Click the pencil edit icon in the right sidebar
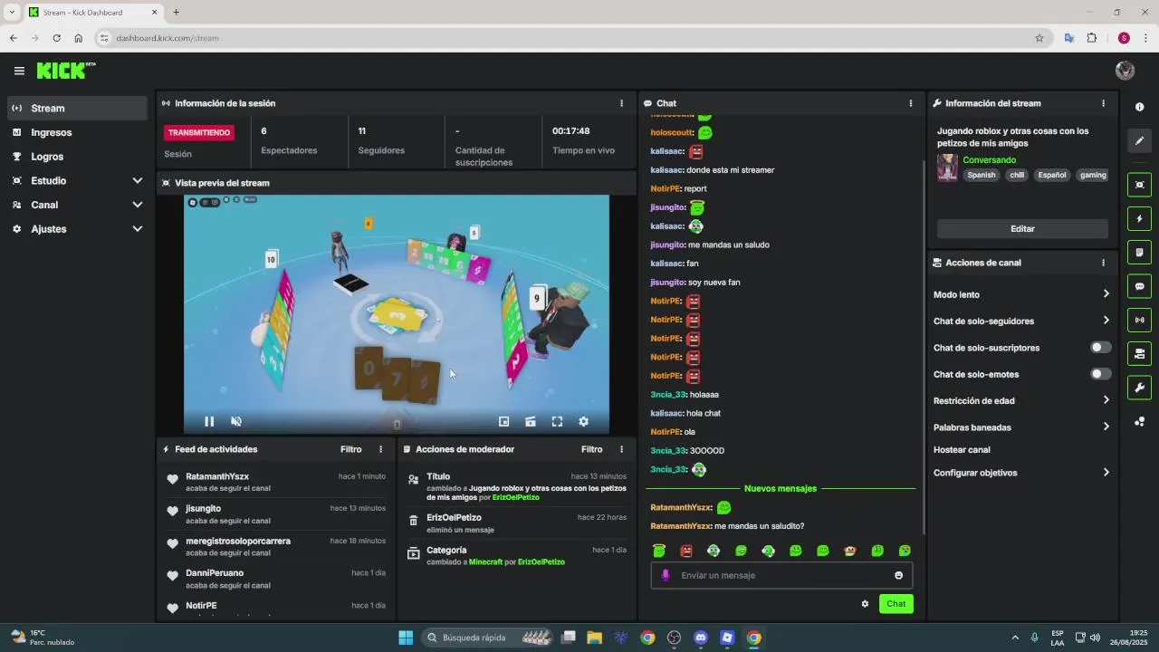The image size is (1159, 652). [1139, 141]
